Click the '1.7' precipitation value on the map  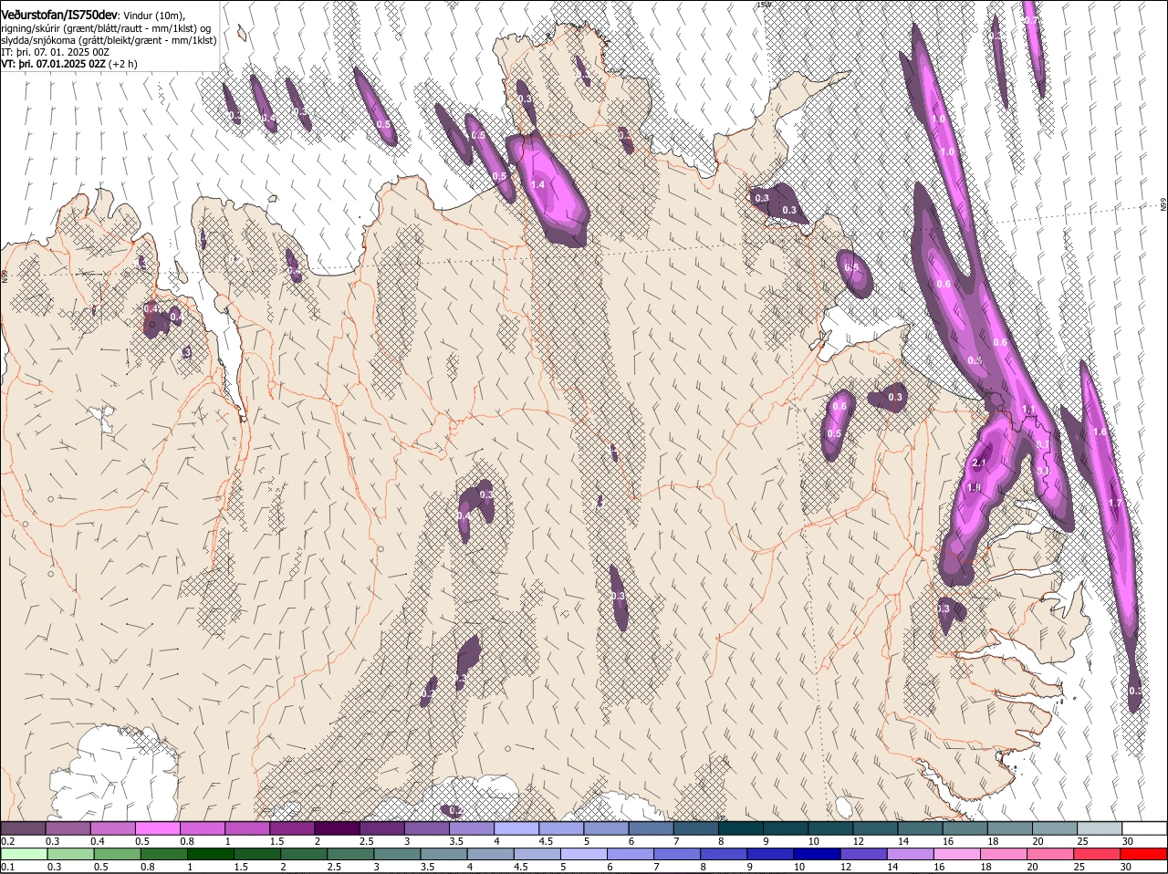1115,504
